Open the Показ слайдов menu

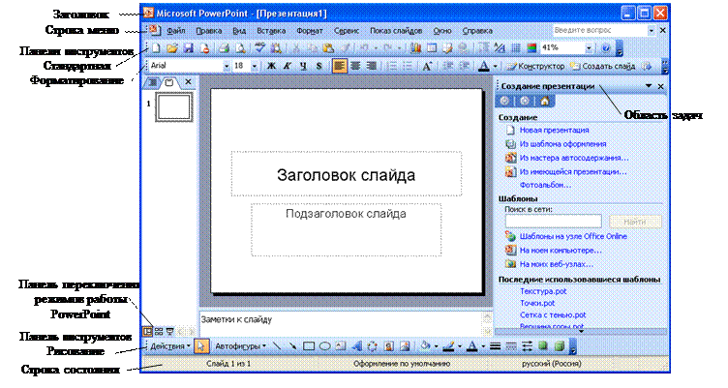tap(396, 31)
